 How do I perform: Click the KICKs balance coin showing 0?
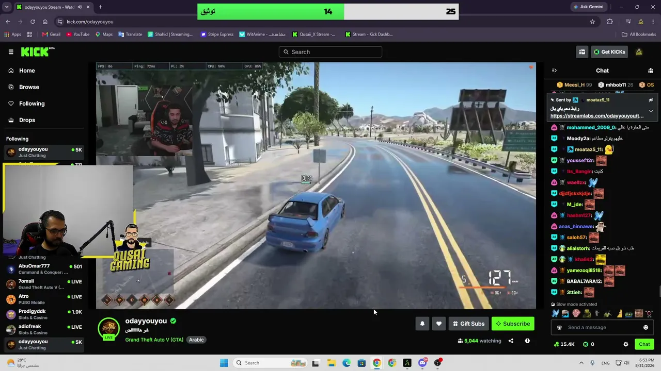[588, 344]
